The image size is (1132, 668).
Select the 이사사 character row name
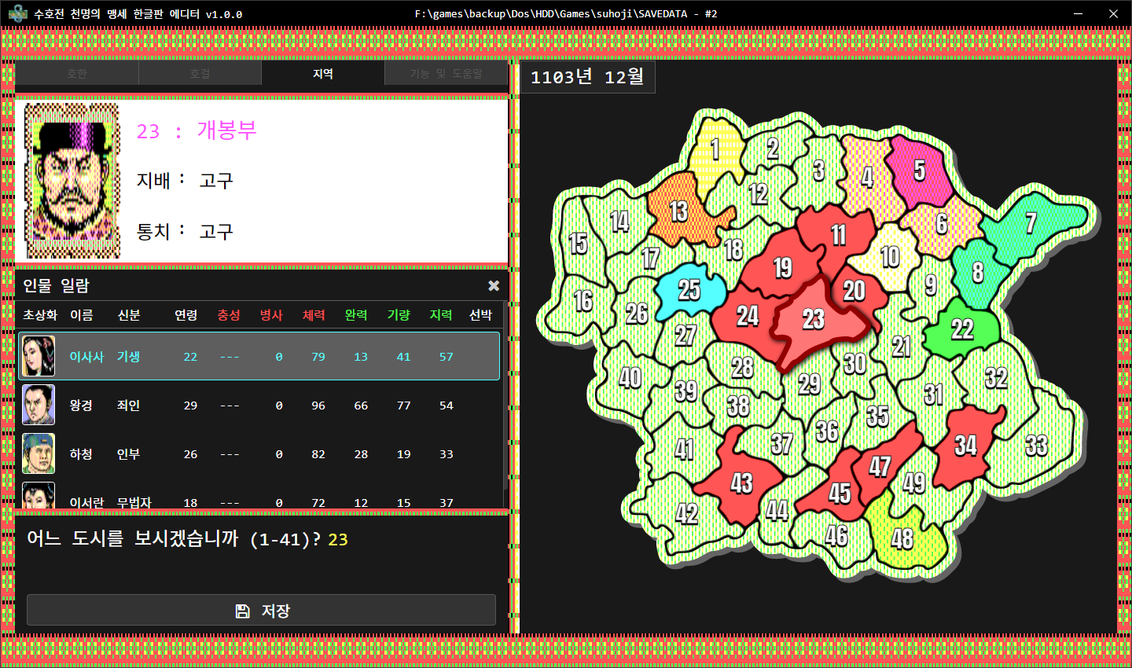[86, 357]
